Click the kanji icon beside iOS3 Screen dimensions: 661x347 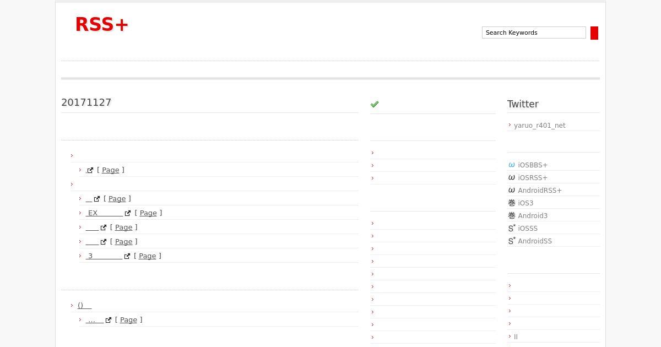pos(512,203)
